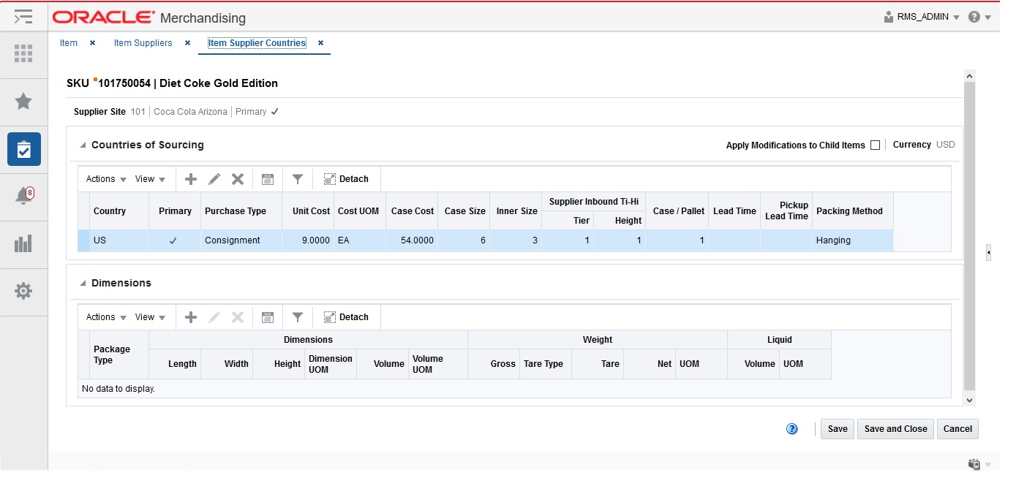
Task: Open the Actions menu in Countries of Sourcing
Action: [104, 178]
